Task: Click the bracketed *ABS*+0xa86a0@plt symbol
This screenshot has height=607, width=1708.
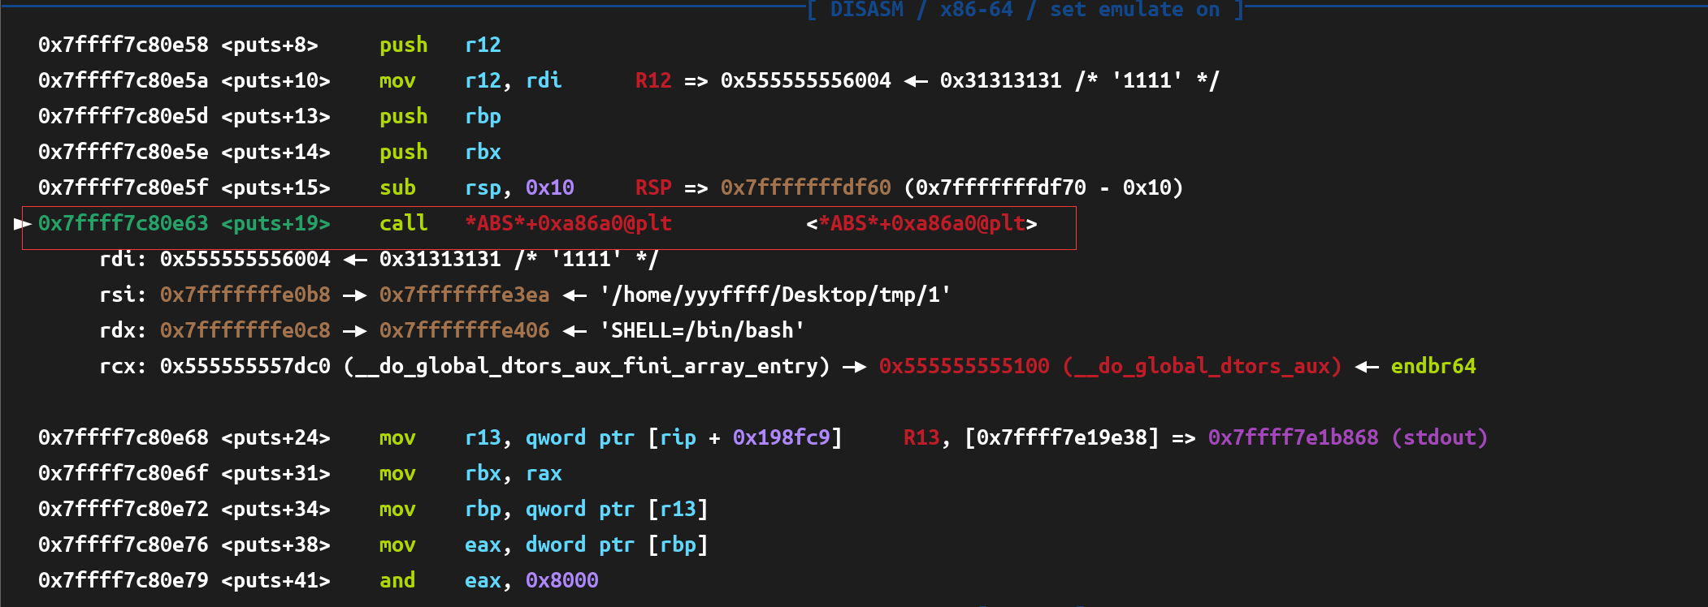Action: point(921,223)
